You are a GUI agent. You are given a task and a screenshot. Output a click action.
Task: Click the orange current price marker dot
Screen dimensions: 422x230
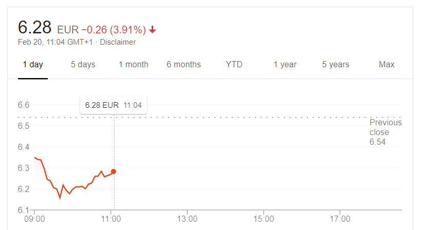[114, 171]
